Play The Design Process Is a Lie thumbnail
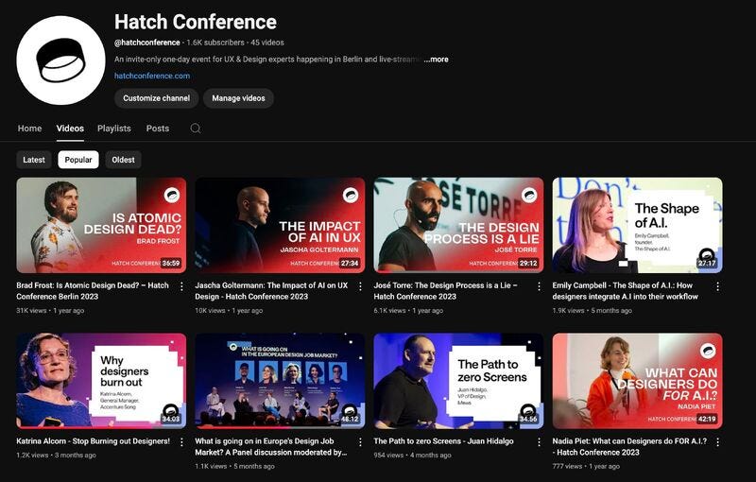756x482 pixels. pyautogui.click(x=458, y=225)
